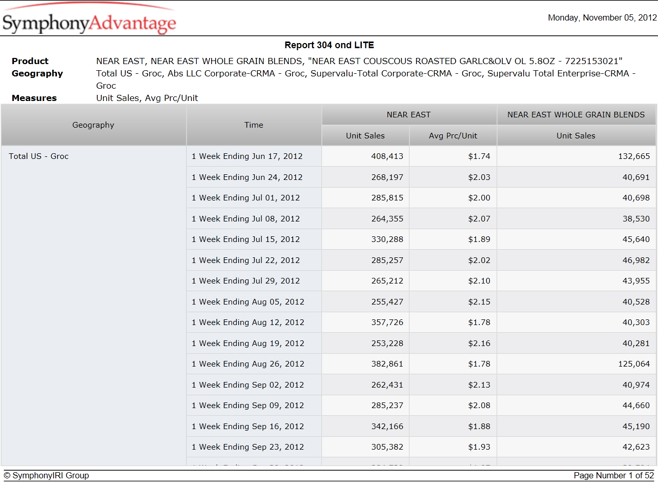Click whole grain blends value 42,623

636,447
